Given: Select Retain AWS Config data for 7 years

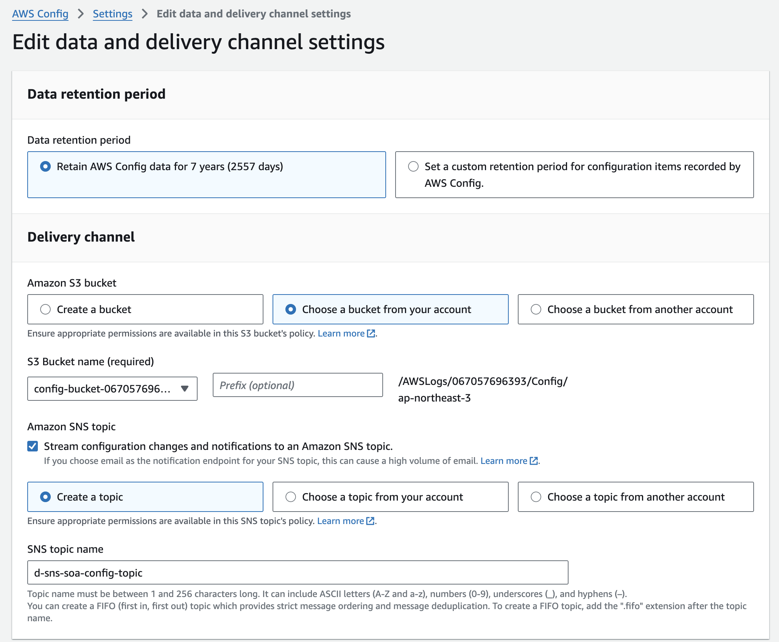Looking at the screenshot, I should coord(45,166).
